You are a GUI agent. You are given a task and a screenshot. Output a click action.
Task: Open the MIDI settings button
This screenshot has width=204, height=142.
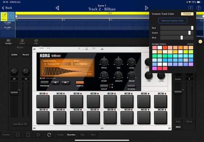[178, 127]
